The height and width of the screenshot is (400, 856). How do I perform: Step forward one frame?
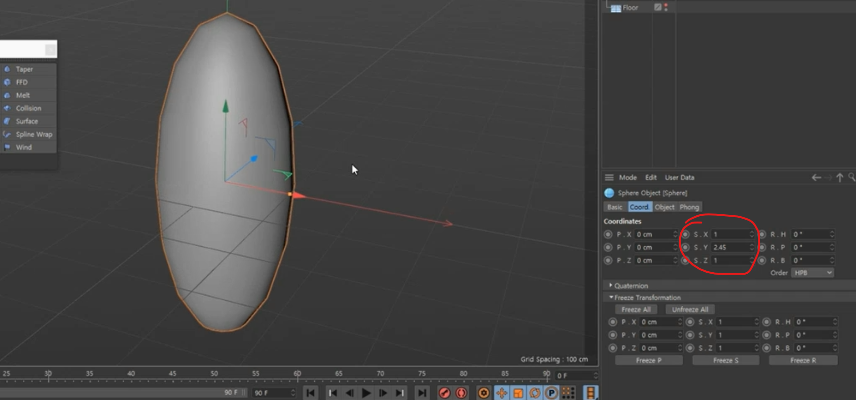click(383, 393)
